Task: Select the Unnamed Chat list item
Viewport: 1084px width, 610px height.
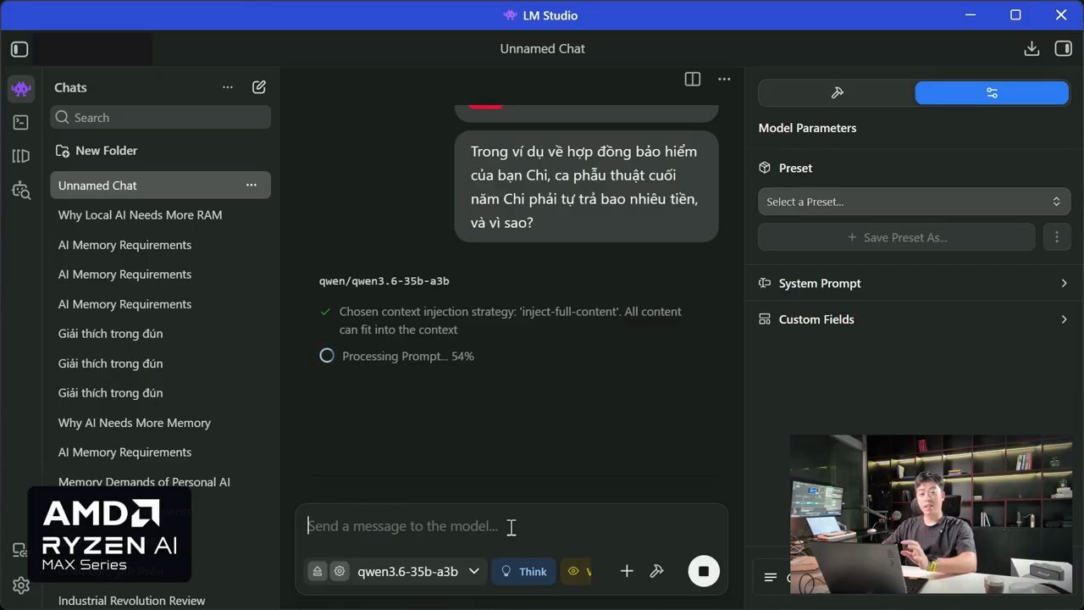Action: 161,186
